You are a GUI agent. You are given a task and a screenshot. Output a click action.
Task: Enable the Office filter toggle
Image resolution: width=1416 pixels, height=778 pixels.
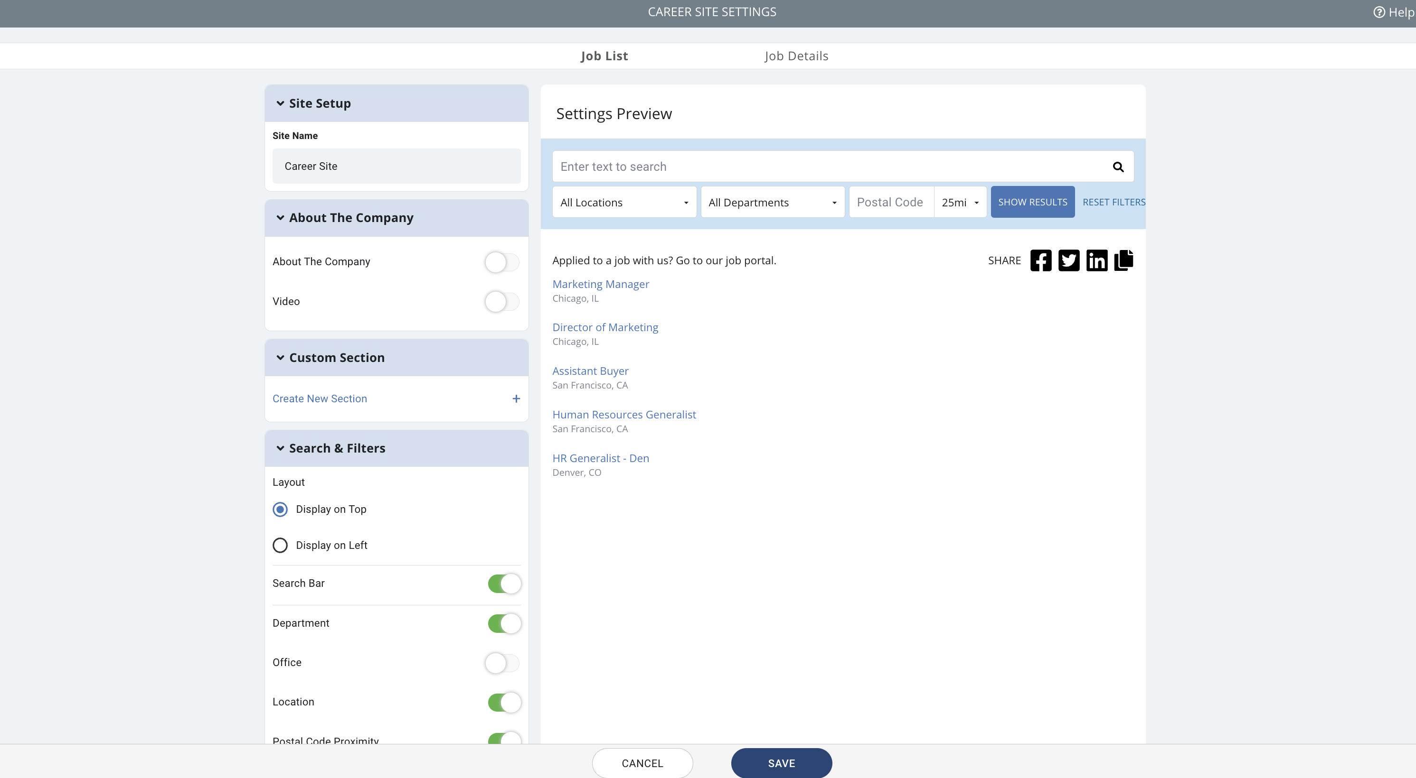[502, 663]
